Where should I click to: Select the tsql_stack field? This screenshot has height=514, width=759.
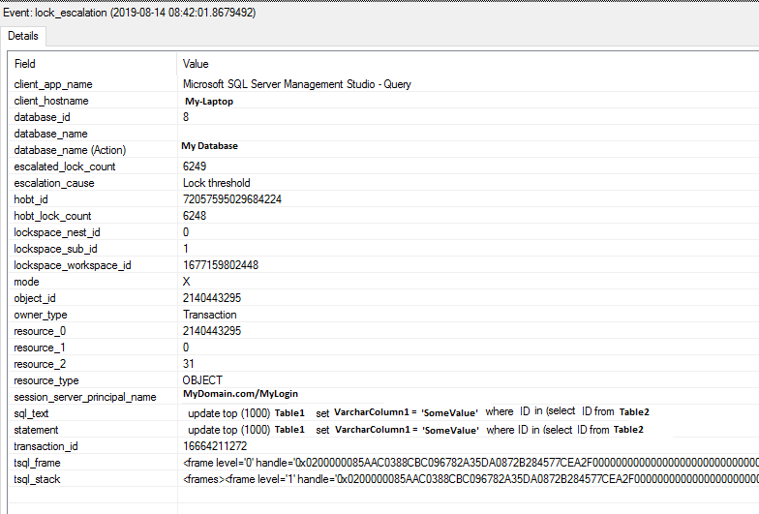pos(37,479)
